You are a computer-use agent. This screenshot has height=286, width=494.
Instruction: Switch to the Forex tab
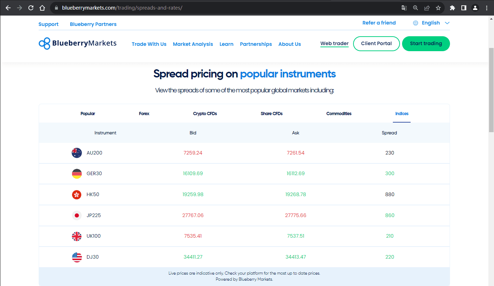tap(144, 114)
